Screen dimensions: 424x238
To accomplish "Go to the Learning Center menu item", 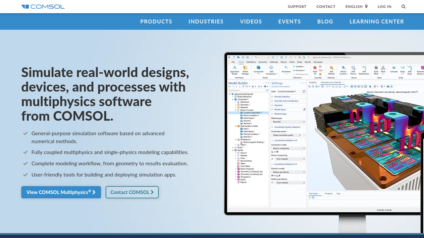I will [x=377, y=21].
